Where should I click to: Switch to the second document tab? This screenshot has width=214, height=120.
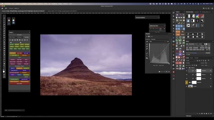(62, 11)
